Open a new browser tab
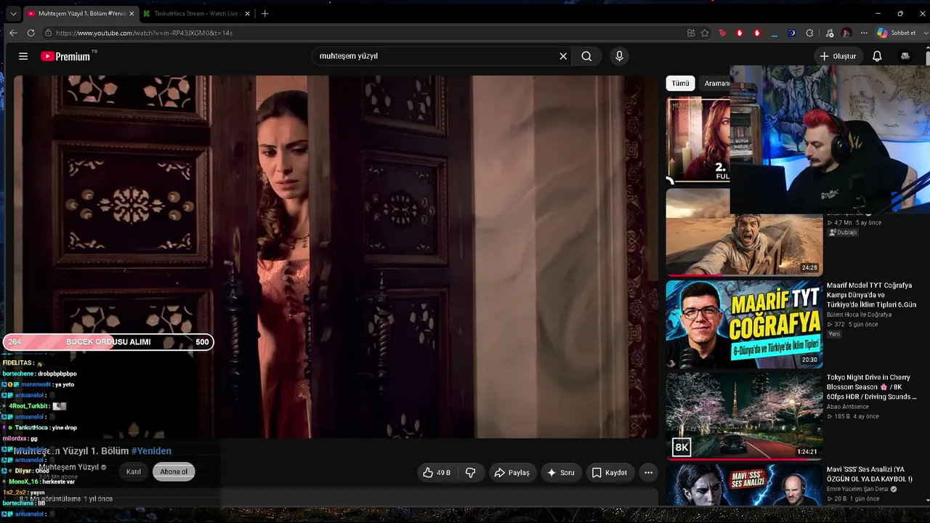Image resolution: width=930 pixels, height=523 pixels. pyautogui.click(x=264, y=13)
